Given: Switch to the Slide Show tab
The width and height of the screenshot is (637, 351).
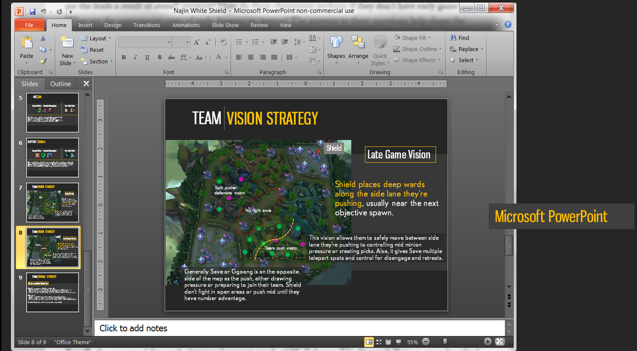Looking at the screenshot, I should point(225,25).
